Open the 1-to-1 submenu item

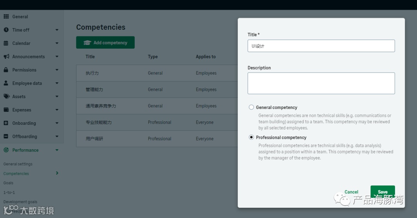point(9,192)
